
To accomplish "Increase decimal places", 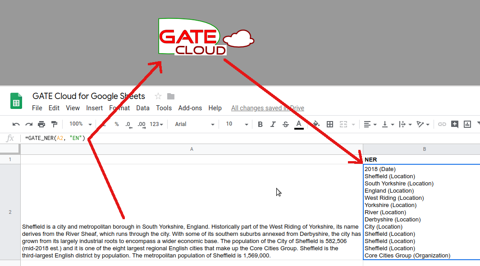I will [142, 124].
